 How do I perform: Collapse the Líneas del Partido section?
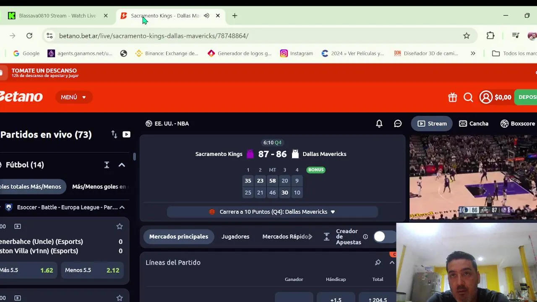(392, 263)
